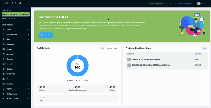The height and width of the screenshot is (108, 211).
Task: Click the document icon in top bar
Action: click(x=168, y=4)
